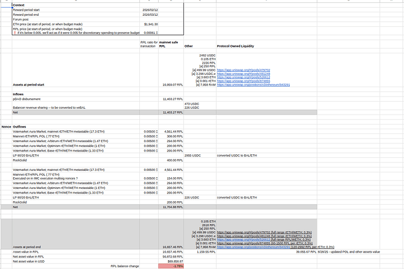
Task: Select the 2026/02/12 date cell
Action: [x=149, y=10]
